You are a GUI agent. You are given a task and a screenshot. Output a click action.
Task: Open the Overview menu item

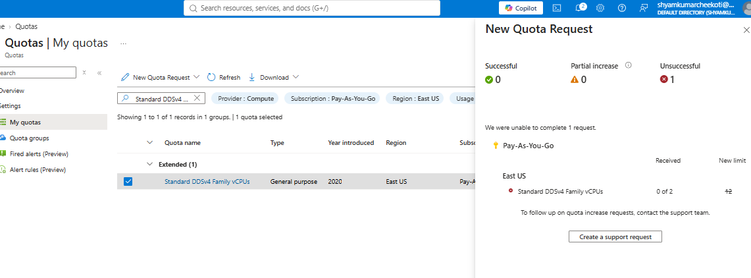pyautogui.click(x=12, y=91)
